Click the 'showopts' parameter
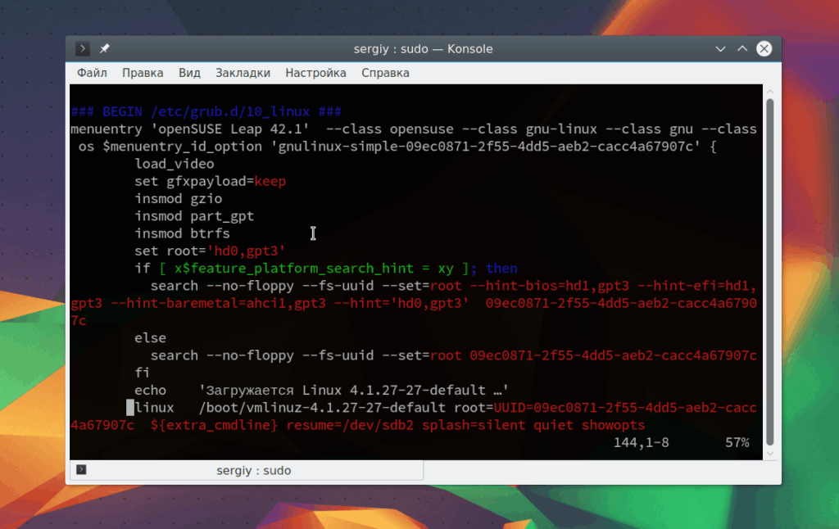The width and height of the screenshot is (839, 529). click(x=614, y=425)
